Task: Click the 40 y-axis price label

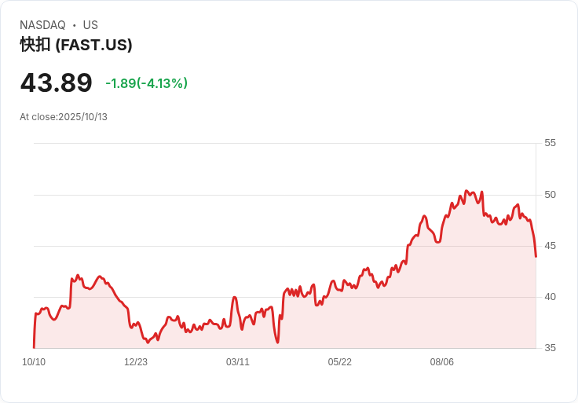Action: pos(550,297)
